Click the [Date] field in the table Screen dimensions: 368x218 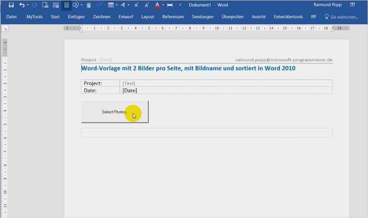pos(130,90)
